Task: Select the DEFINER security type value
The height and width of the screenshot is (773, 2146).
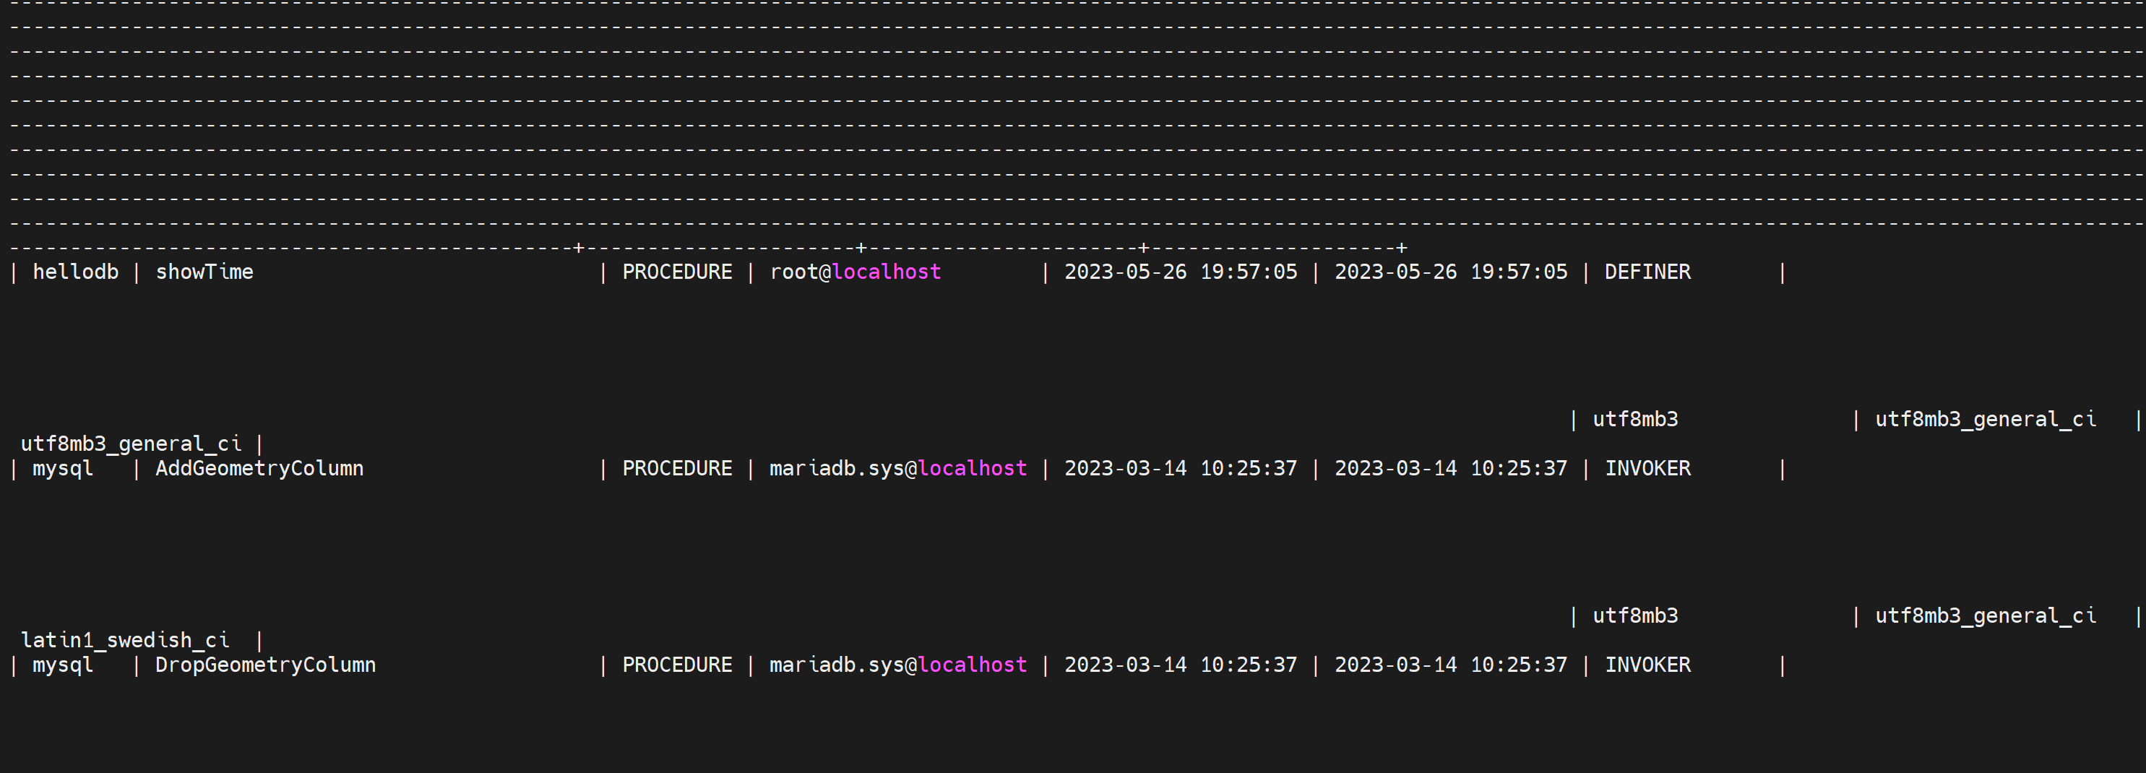Action: tap(1647, 272)
